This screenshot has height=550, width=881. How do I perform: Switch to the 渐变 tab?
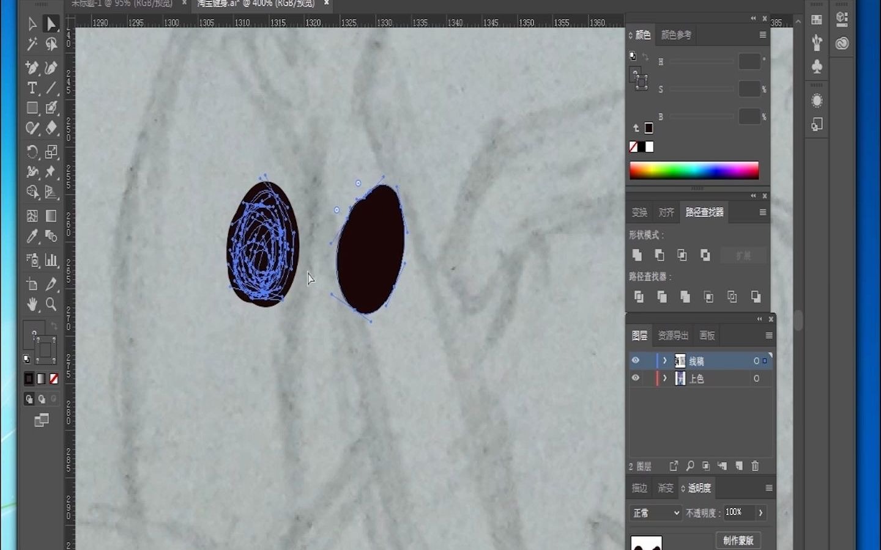665,488
